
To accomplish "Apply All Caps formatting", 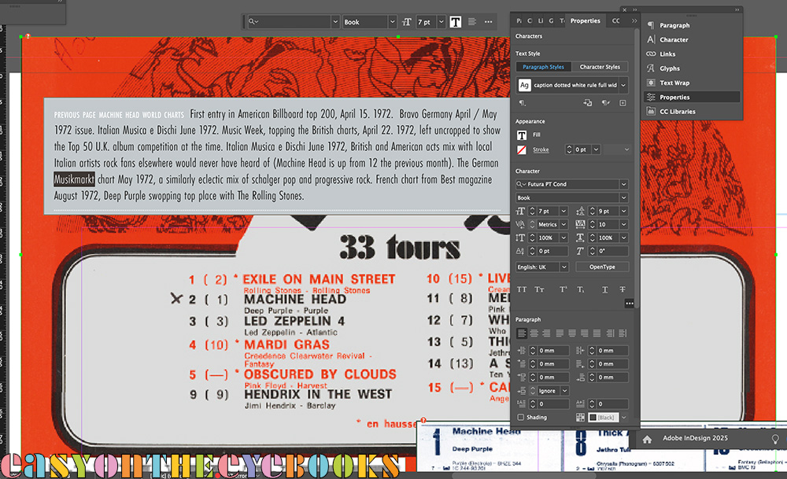I will coord(522,289).
